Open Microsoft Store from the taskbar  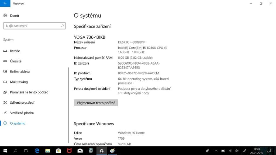coord(58,151)
